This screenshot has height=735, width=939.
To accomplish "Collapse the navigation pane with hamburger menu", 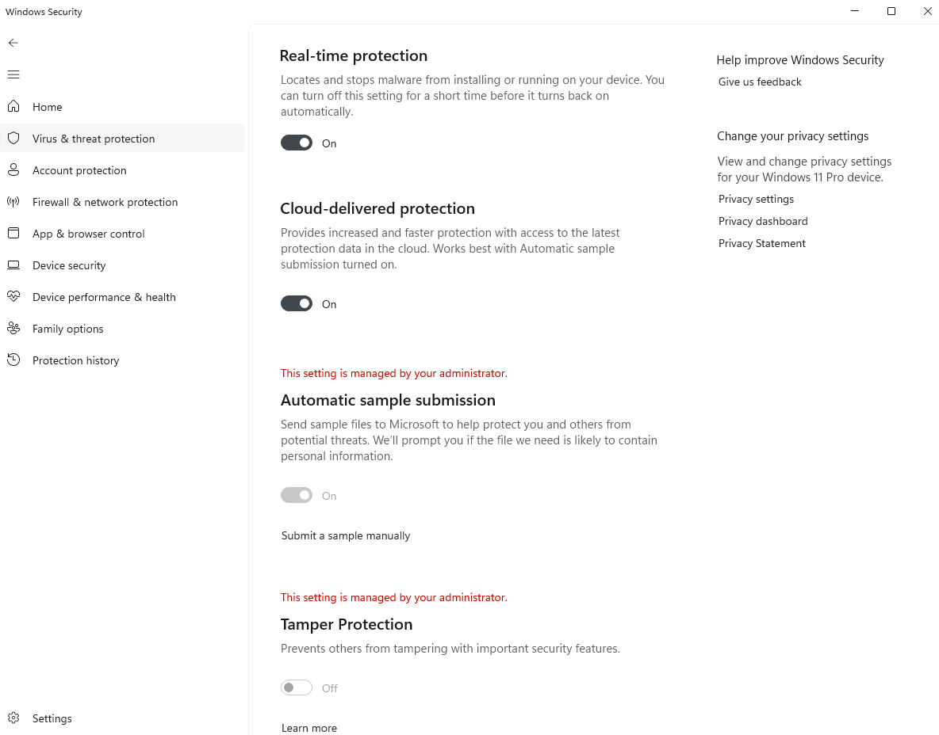I will click(13, 74).
